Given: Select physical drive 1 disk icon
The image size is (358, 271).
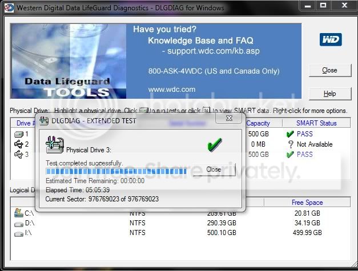Looking at the screenshot, I should (19, 134).
